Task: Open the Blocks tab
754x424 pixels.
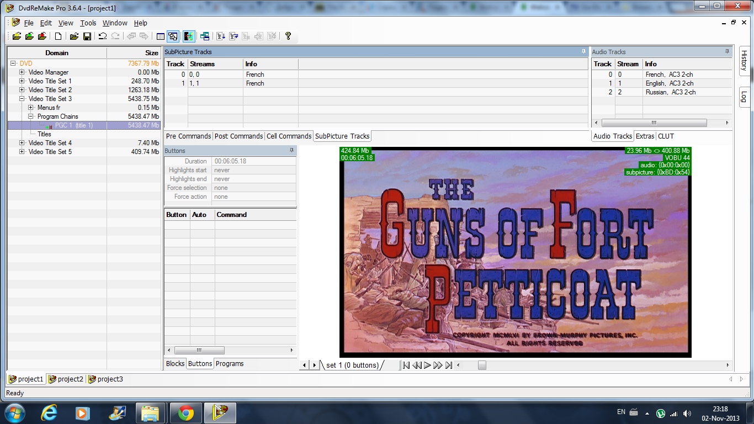Action: coord(175,363)
